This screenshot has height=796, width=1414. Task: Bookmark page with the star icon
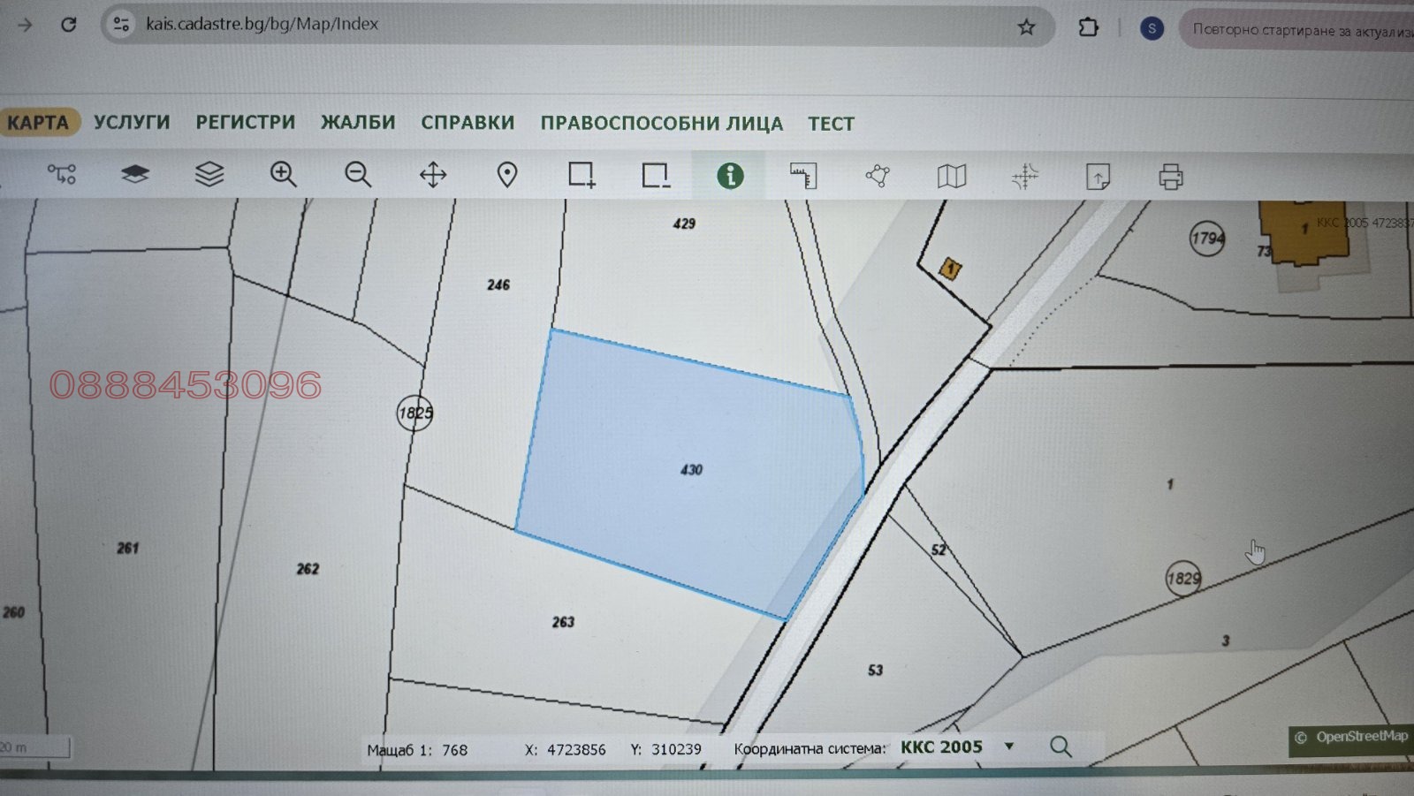pyautogui.click(x=1026, y=27)
